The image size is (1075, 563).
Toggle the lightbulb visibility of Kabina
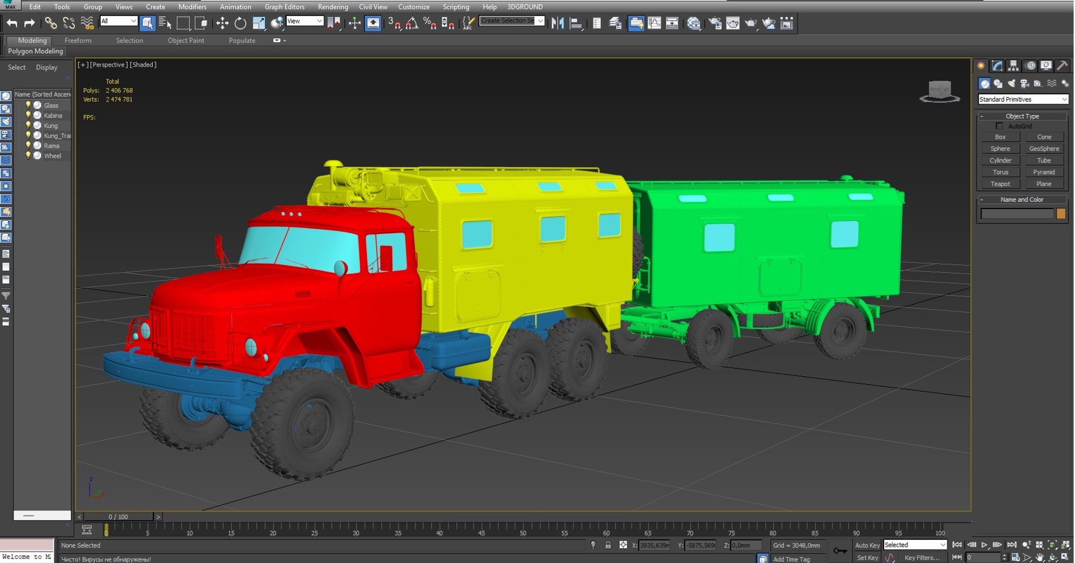[x=28, y=115]
